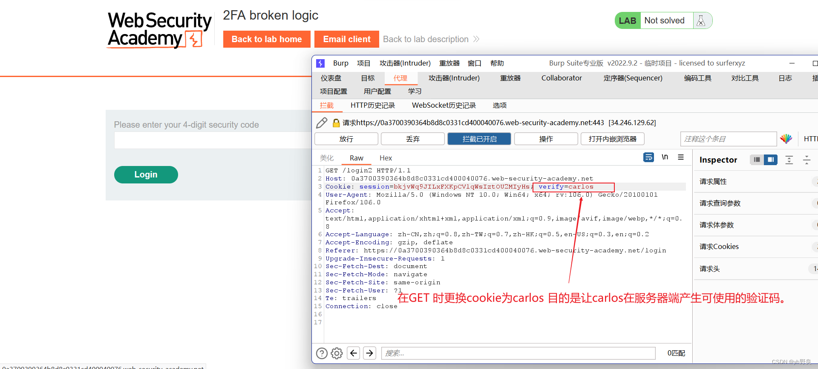This screenshot has height=369, width=818.
Task: Minimize the Burp Suite window
Action: point(792,63)
